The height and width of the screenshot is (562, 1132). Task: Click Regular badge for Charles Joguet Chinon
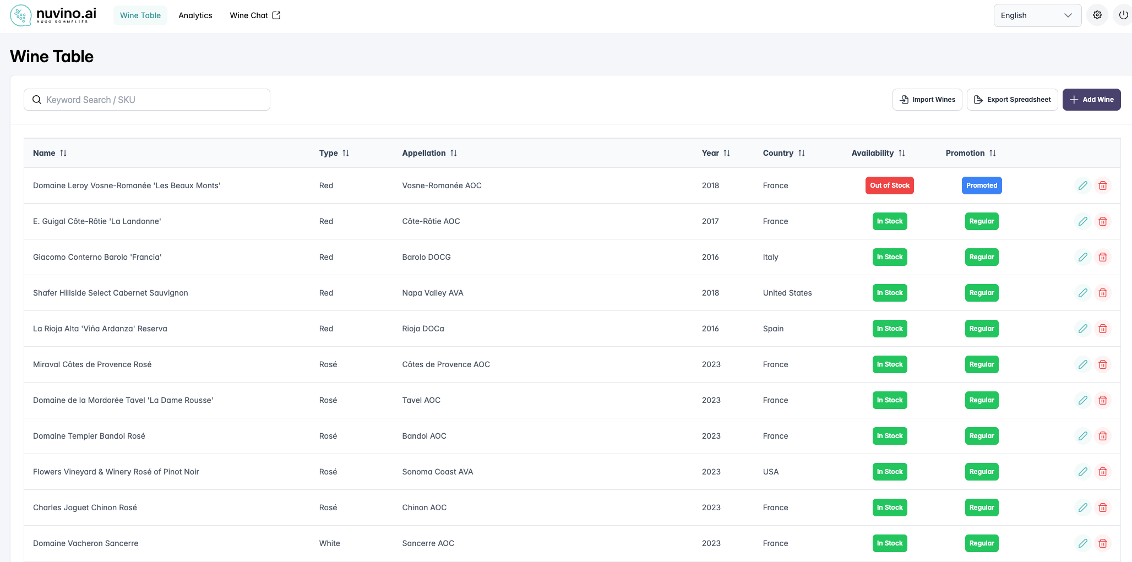point(982,508)
